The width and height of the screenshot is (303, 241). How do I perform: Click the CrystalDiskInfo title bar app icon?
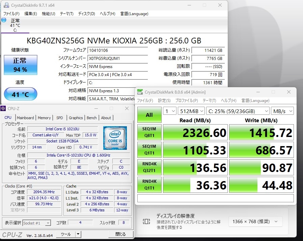[x=6, y=5]
